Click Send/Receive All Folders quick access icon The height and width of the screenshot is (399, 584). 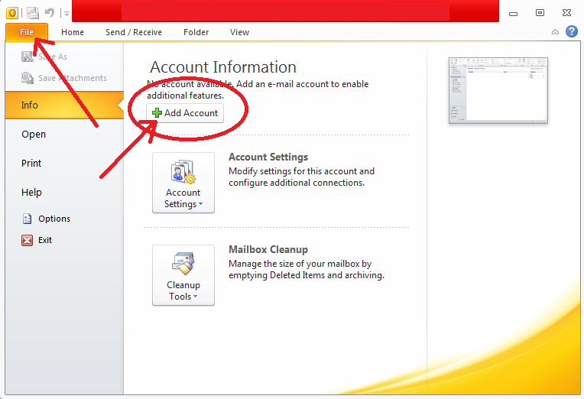pos(33,13)
